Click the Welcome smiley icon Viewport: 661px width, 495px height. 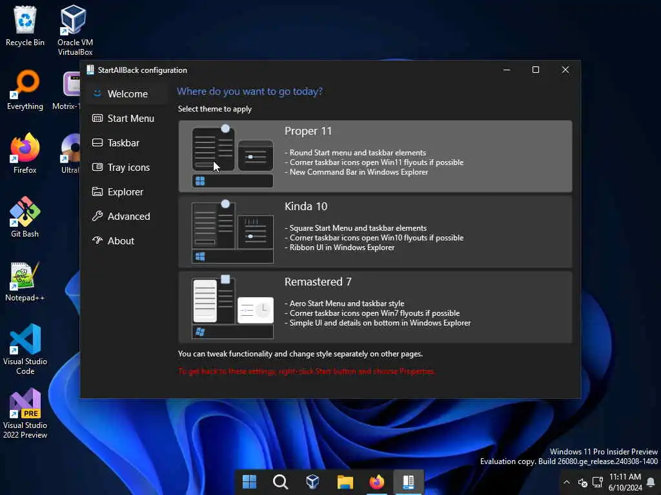97,93
